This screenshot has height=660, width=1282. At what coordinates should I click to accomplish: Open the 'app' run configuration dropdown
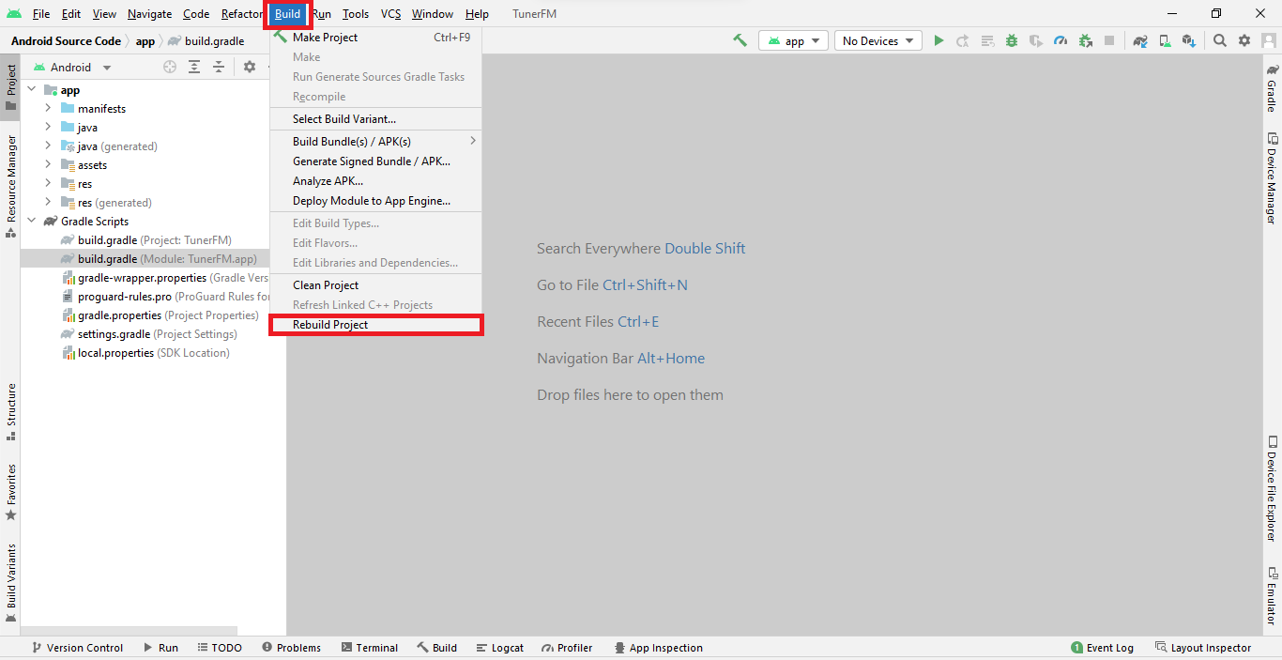pos(794,40)
